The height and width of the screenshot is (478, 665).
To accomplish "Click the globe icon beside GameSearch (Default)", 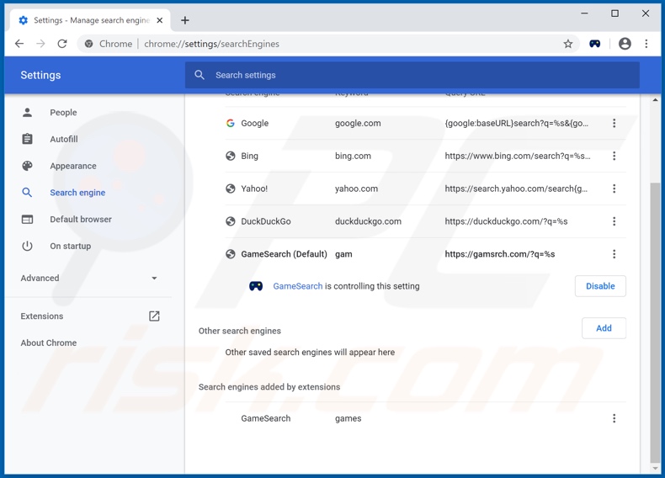I will pos(231,253).
